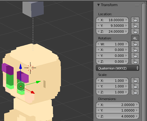The width and height of the screenshot is (147, 121).
Task: Decrease Dimensions Z with left arrow
Action: point(98,116)
